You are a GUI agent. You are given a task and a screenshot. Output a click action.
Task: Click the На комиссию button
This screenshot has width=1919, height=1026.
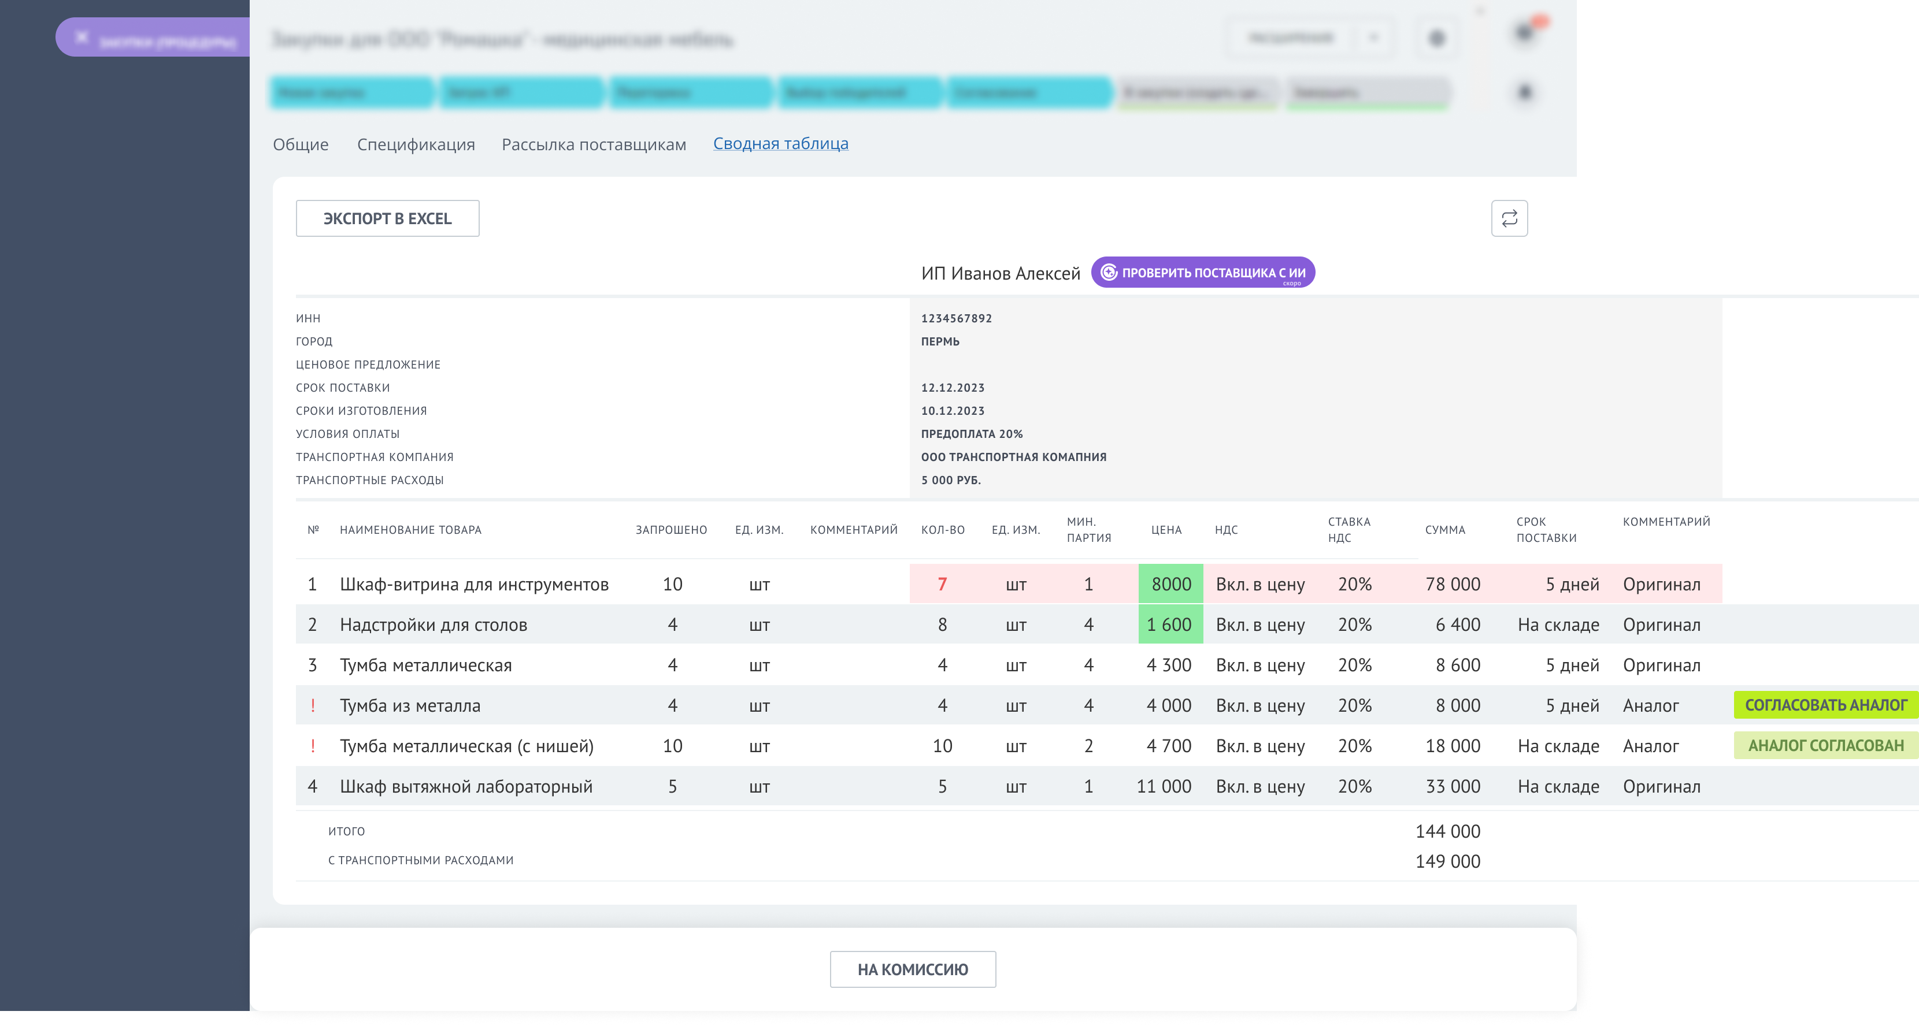coord(912,969)
